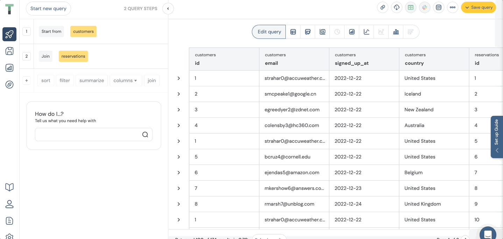The height and width of the screenshot is (239, 503).
Task: Expand the row for bcruz4@cornell.edu
Action: pyautogui.click(x=179, y=157)
